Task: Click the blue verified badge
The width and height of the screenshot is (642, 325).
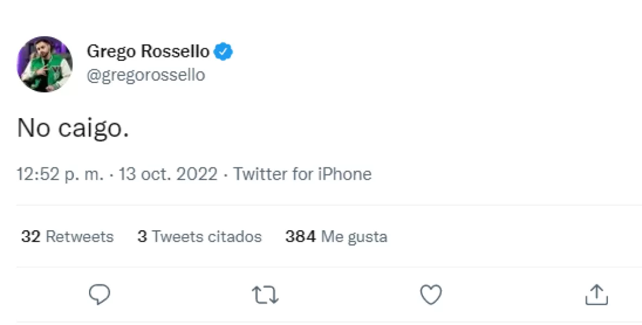Action: (x=224, y=51)
